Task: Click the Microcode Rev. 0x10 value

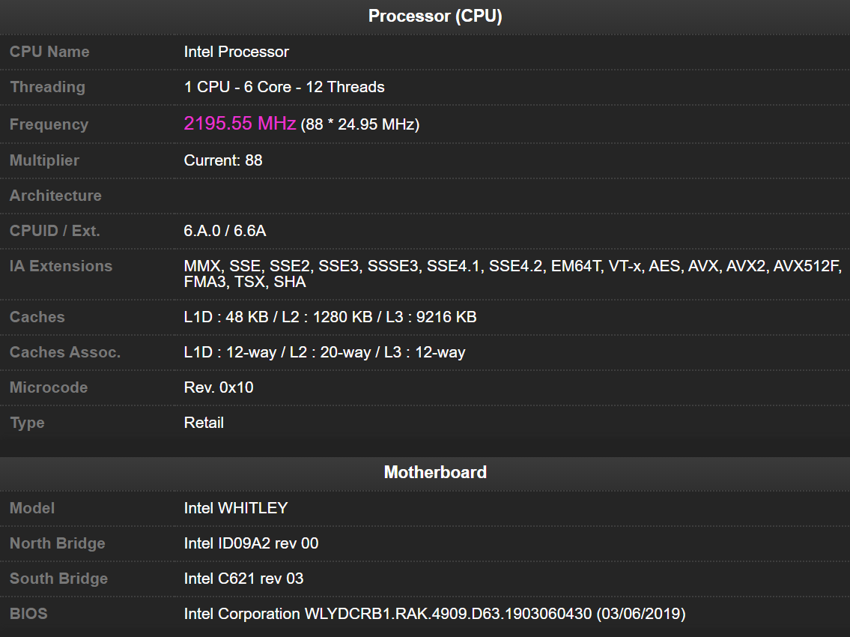Action: (219, 387)
